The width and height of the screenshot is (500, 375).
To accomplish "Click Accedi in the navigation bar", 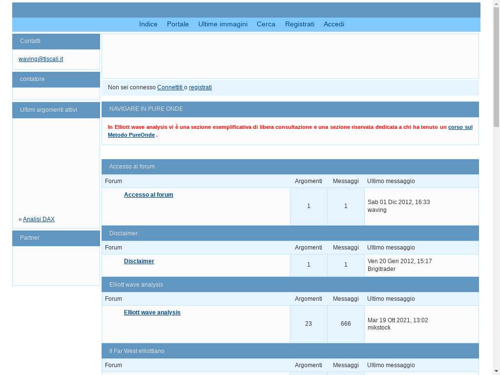I will 334,24.
